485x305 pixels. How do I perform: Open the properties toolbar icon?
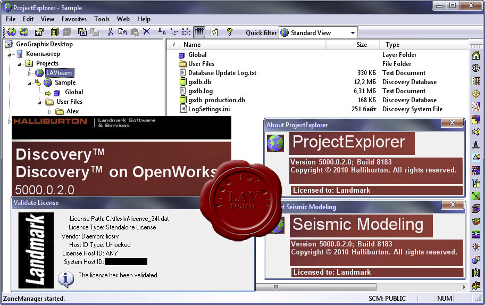pyautogui.click(x=39, y=32)
